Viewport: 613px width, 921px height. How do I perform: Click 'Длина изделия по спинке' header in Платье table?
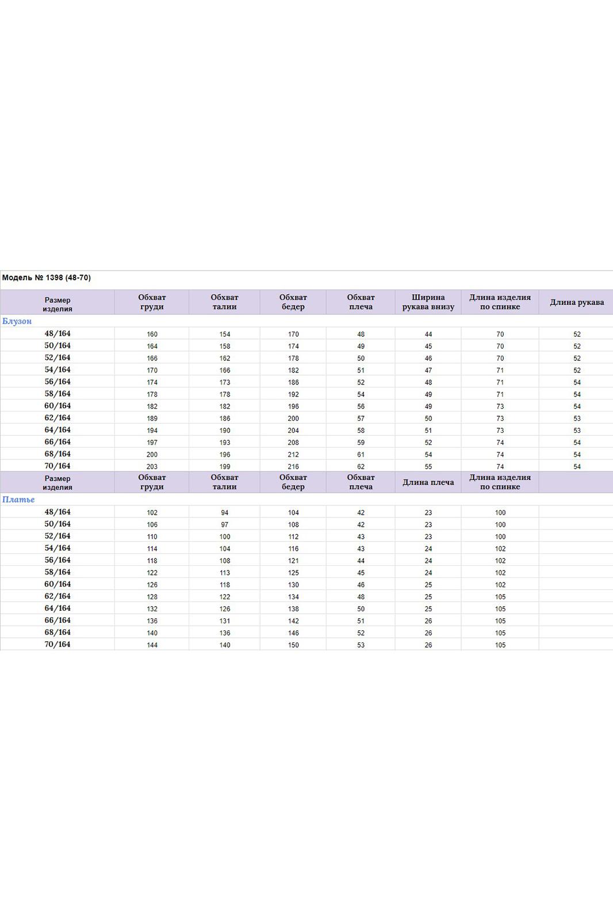coord(500,482)
